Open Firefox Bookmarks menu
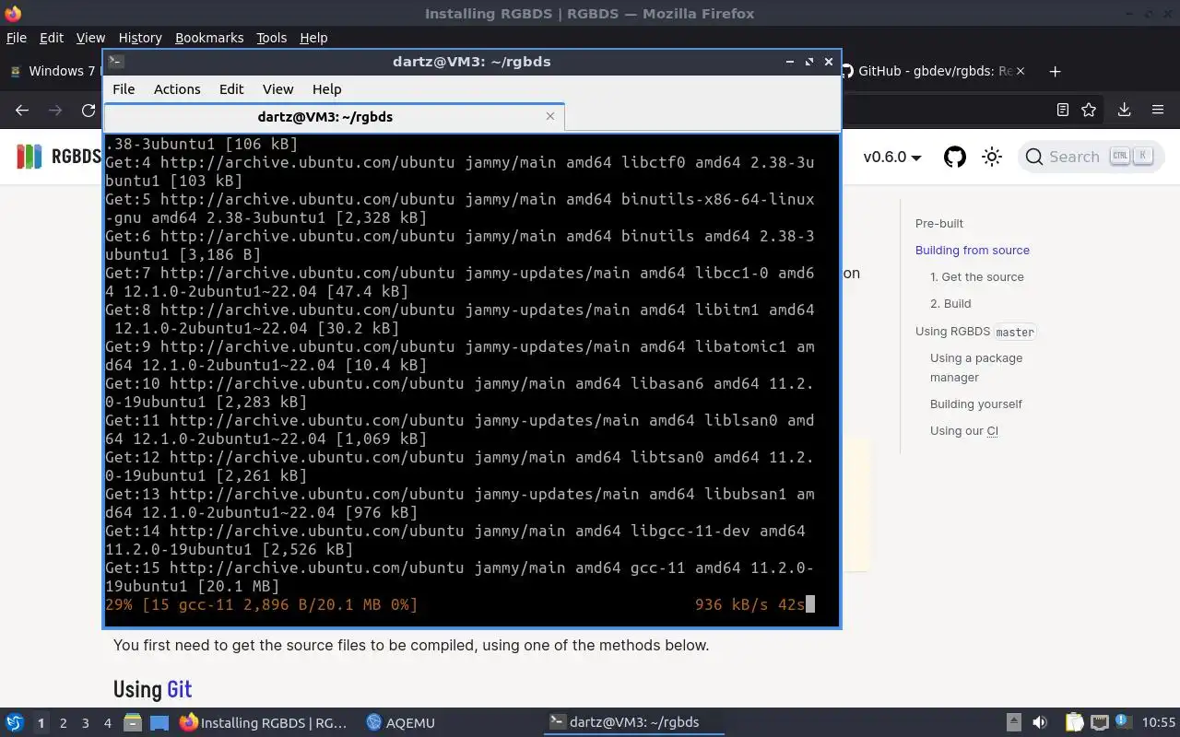 click(x=209, y=38)
